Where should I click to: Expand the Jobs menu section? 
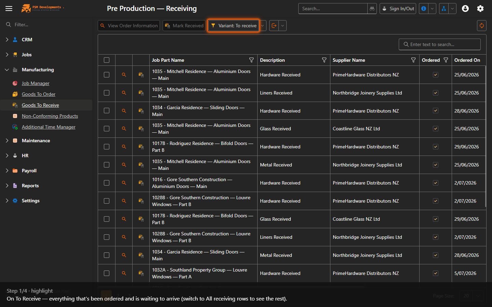coord(7,55)
